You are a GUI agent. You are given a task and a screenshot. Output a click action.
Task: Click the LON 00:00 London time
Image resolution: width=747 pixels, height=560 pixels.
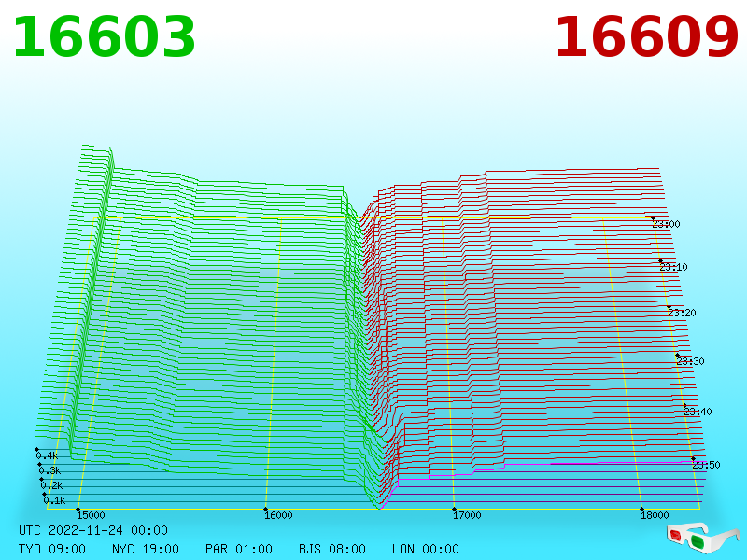click(426, 549)
